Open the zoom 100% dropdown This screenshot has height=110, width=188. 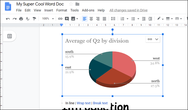(48, 19)
